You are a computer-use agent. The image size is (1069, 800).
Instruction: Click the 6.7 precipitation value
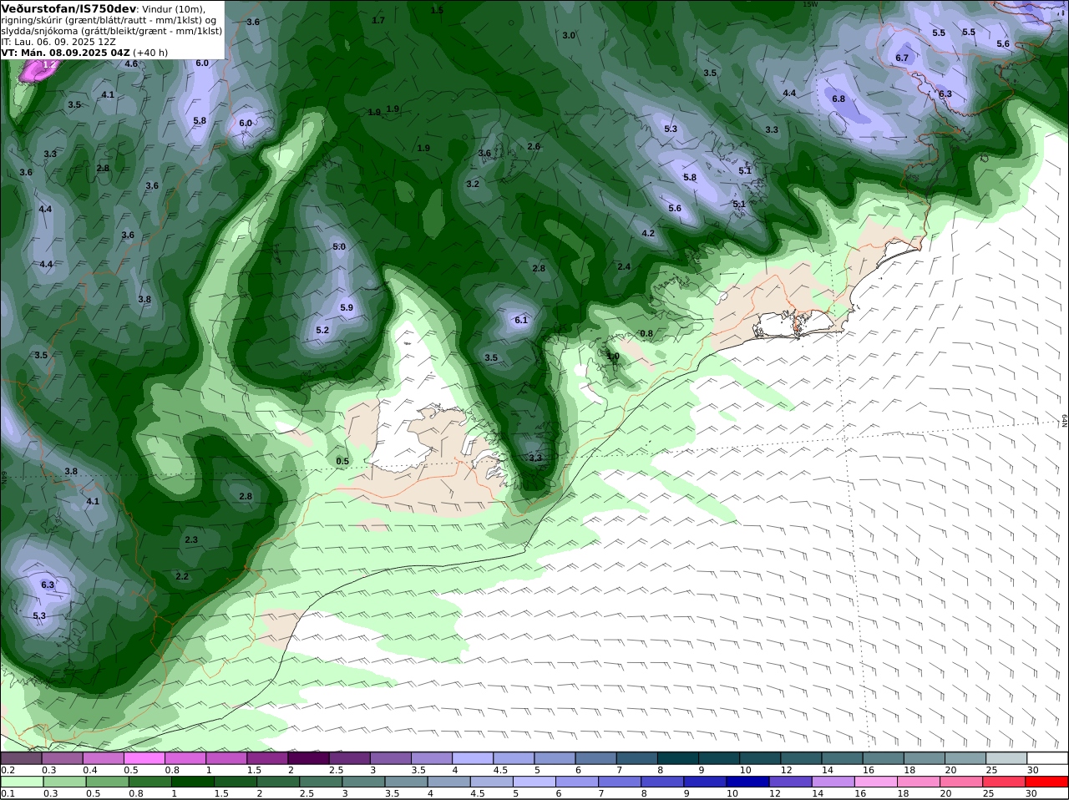click(902, 58)
